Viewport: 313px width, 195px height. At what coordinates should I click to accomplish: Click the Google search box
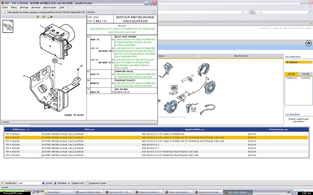click(282, 12)
